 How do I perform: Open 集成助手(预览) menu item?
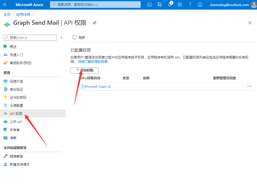(x=21, y=63)
